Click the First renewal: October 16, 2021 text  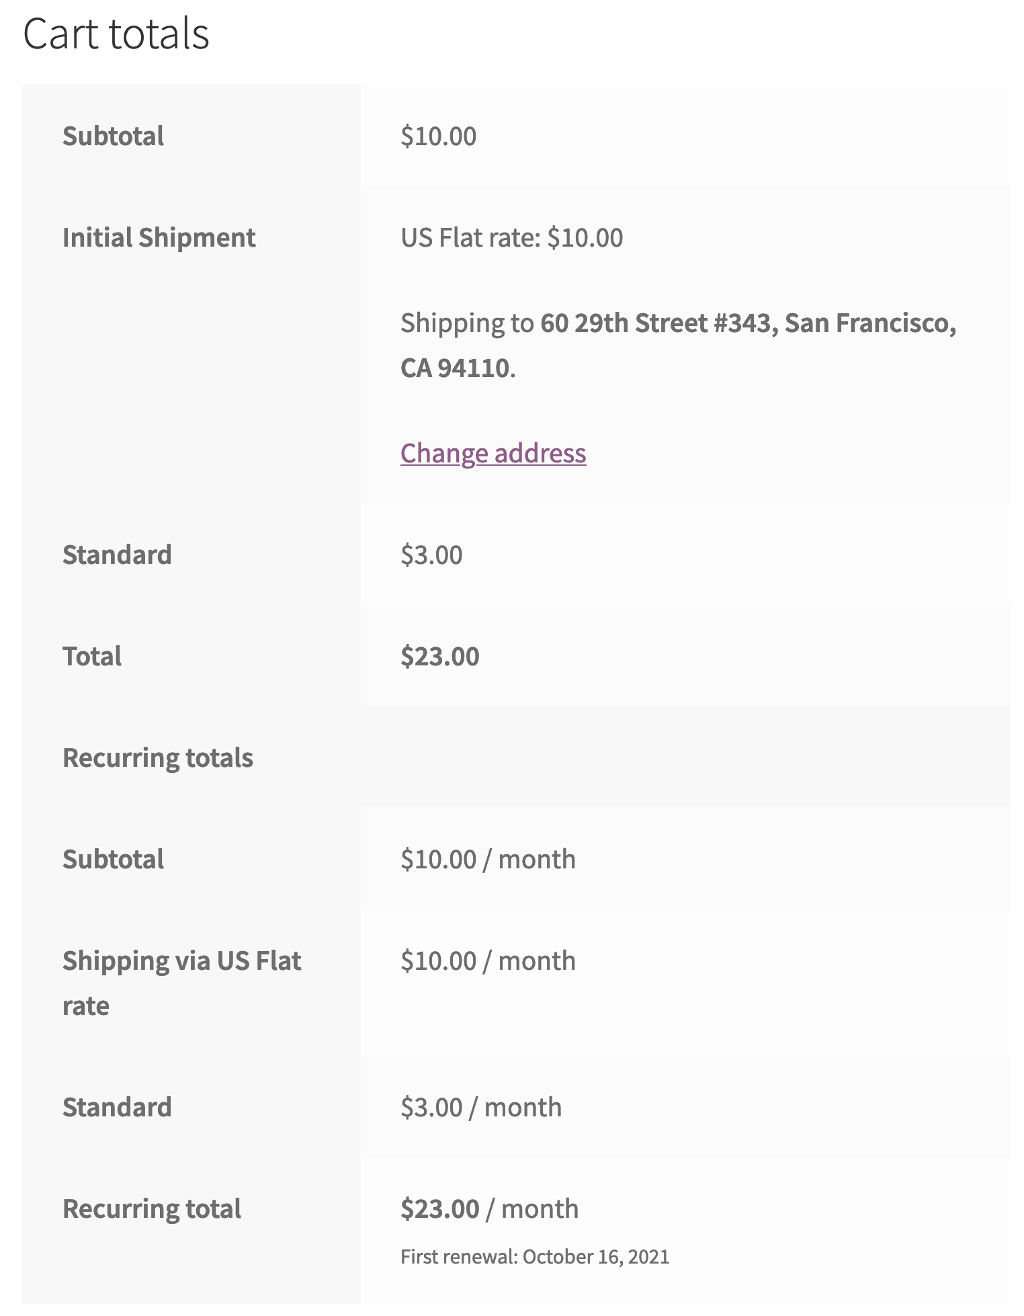pos(535,1256)
